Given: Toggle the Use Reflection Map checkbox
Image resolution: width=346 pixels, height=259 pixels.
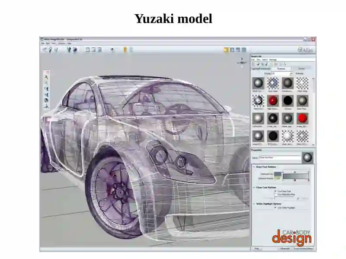Looking at the screenshot, I should pyautogui.click(x=276, y=194).
